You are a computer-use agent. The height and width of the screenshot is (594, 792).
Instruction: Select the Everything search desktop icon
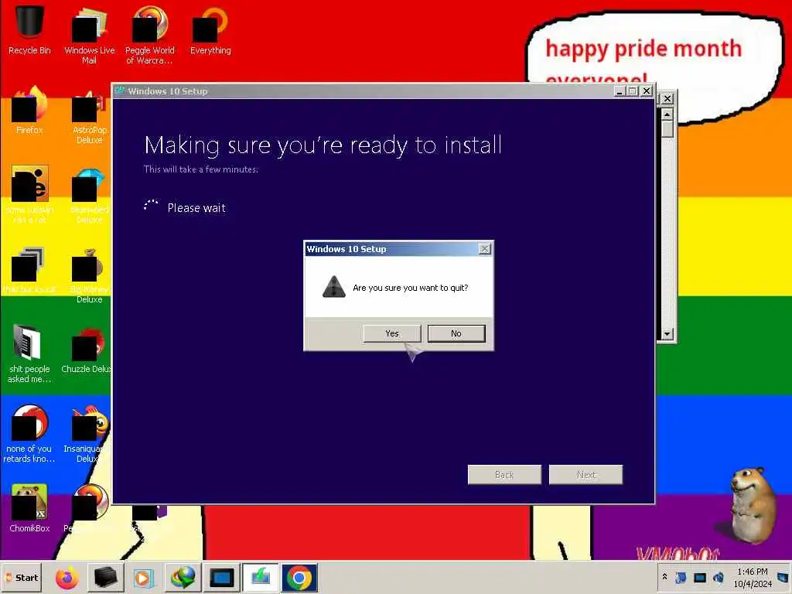click(210, 30)
